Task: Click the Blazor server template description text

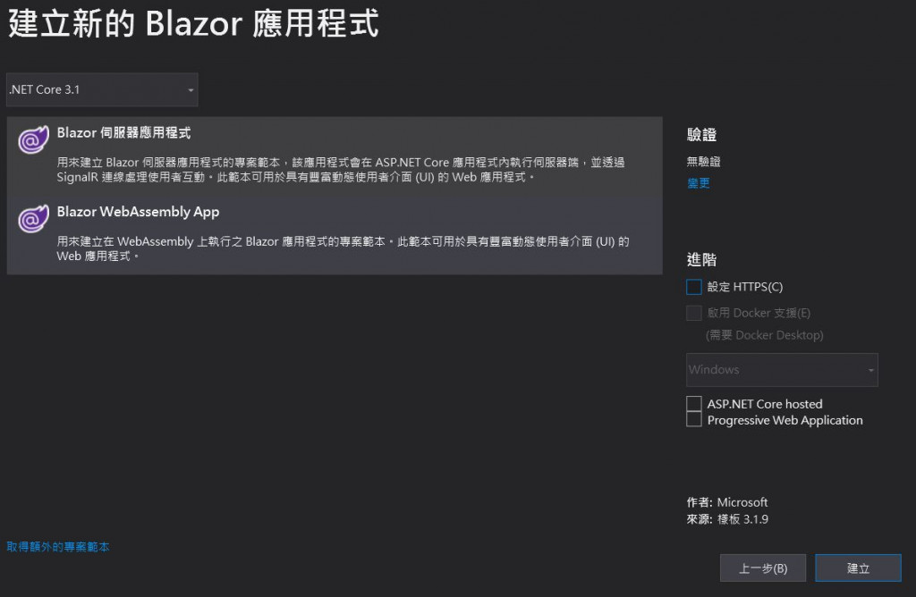Action: click(341, 170)
